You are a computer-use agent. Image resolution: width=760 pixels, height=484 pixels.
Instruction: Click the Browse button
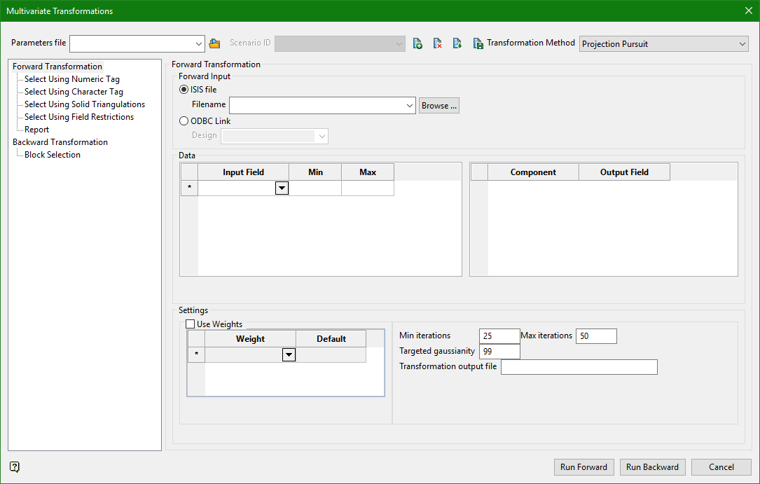point(439,106)
